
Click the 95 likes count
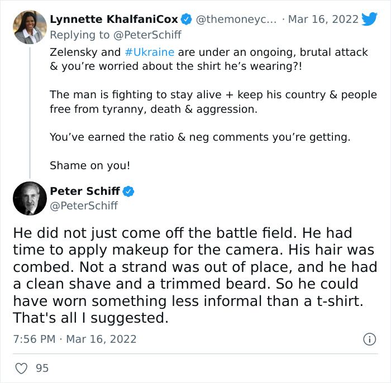click(42, 368)
